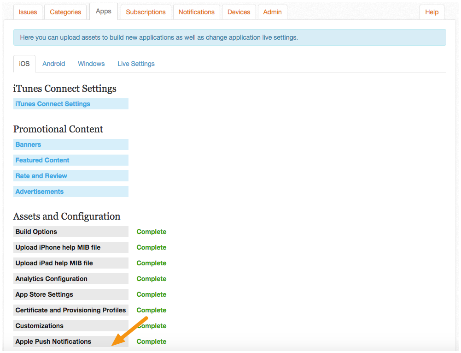461x353 pixels.
Task: Select the iOS sub-tab
Action: click(24, 64)
